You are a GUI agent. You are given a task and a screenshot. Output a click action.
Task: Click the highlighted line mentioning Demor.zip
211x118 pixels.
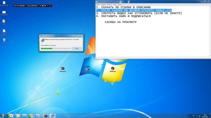134,10
